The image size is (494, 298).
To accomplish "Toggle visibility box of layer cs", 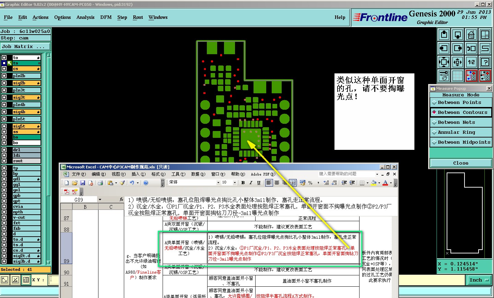I will 4,69.
